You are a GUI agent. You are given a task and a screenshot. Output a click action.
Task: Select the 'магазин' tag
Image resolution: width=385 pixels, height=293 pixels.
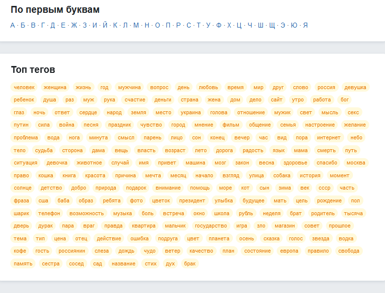285,226
